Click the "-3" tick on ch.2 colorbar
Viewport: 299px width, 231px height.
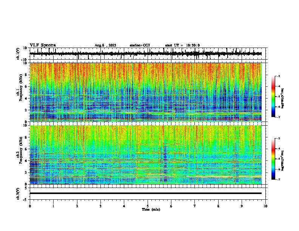279,139
